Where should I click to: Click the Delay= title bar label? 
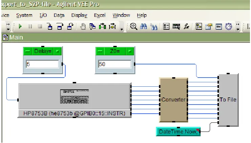coord(43,51)
